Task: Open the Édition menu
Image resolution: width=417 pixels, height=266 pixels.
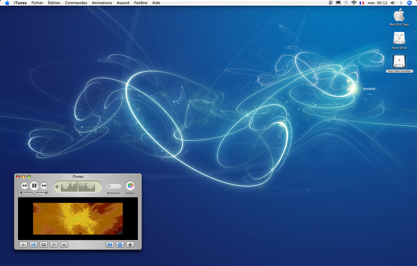Action: [x=54, y=3]
